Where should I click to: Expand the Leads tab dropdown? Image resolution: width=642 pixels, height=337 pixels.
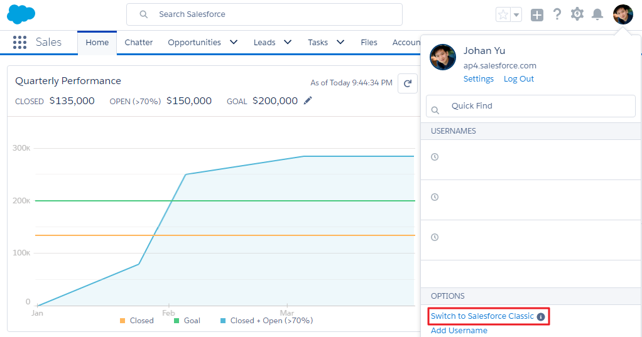point(288,42)
